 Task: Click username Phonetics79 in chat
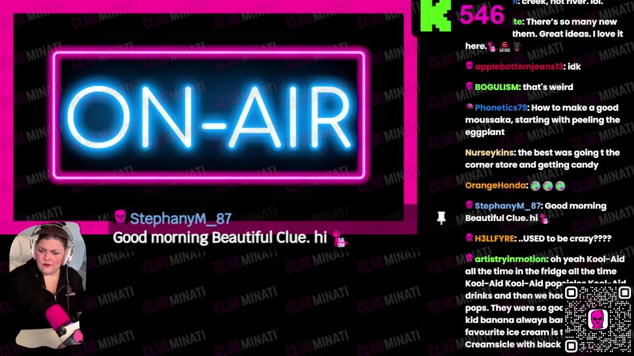coord(501,108)
